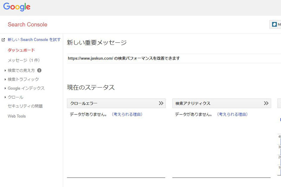Screen dimensions: 281x187
Task: Click double-chevron icon on 検索アナリティクス
Action: [266, 103]
